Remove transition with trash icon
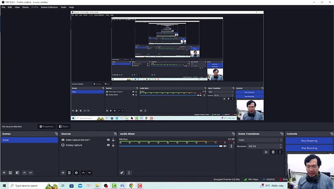Image resolution: width=334 pixels, height=189 pixels. (x=273, y=152)
